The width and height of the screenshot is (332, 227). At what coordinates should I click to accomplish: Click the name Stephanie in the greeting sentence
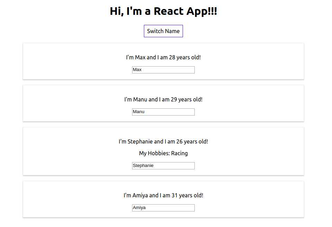140,141
